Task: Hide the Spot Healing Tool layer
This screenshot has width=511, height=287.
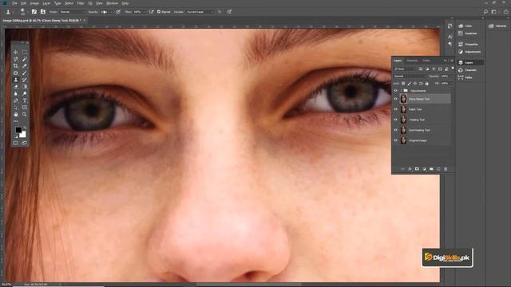Action: (396, 130)
